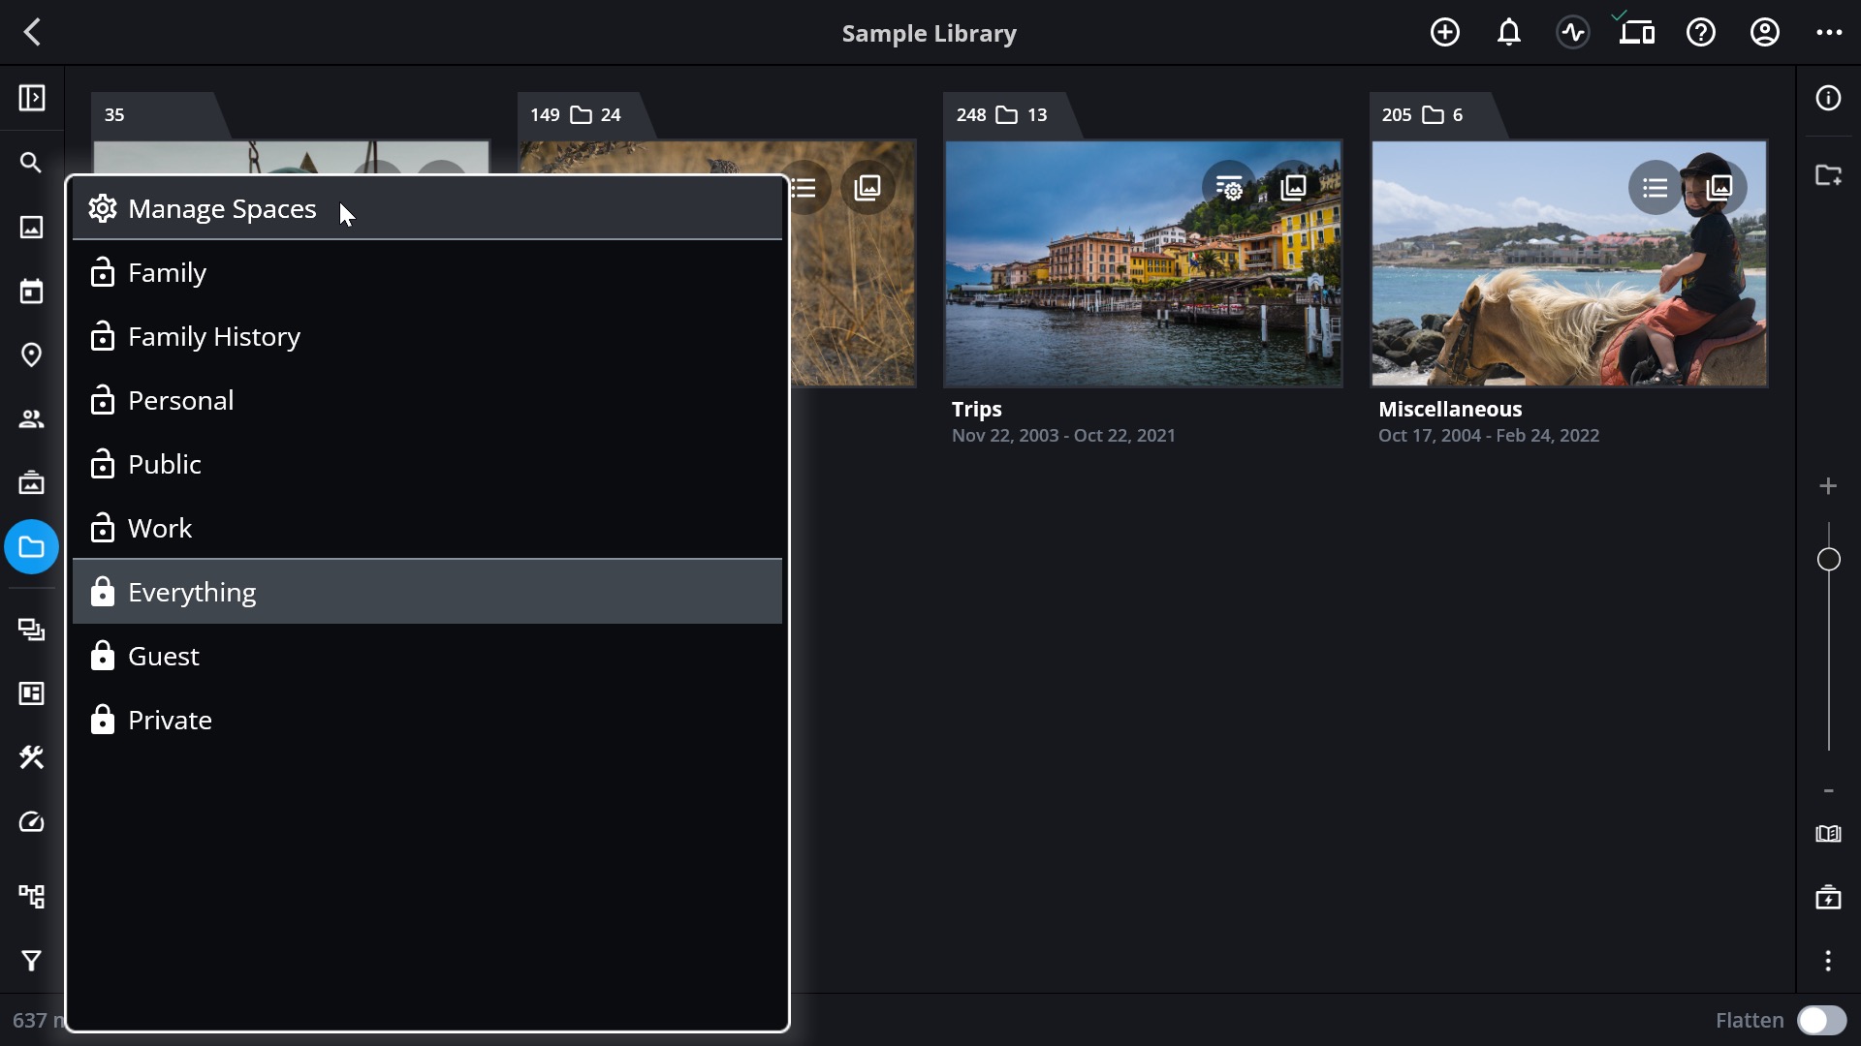Viewport: 1861px width, 1046px height.
Task: Open the search icon in left sidebar
Action: coord(31,163)
